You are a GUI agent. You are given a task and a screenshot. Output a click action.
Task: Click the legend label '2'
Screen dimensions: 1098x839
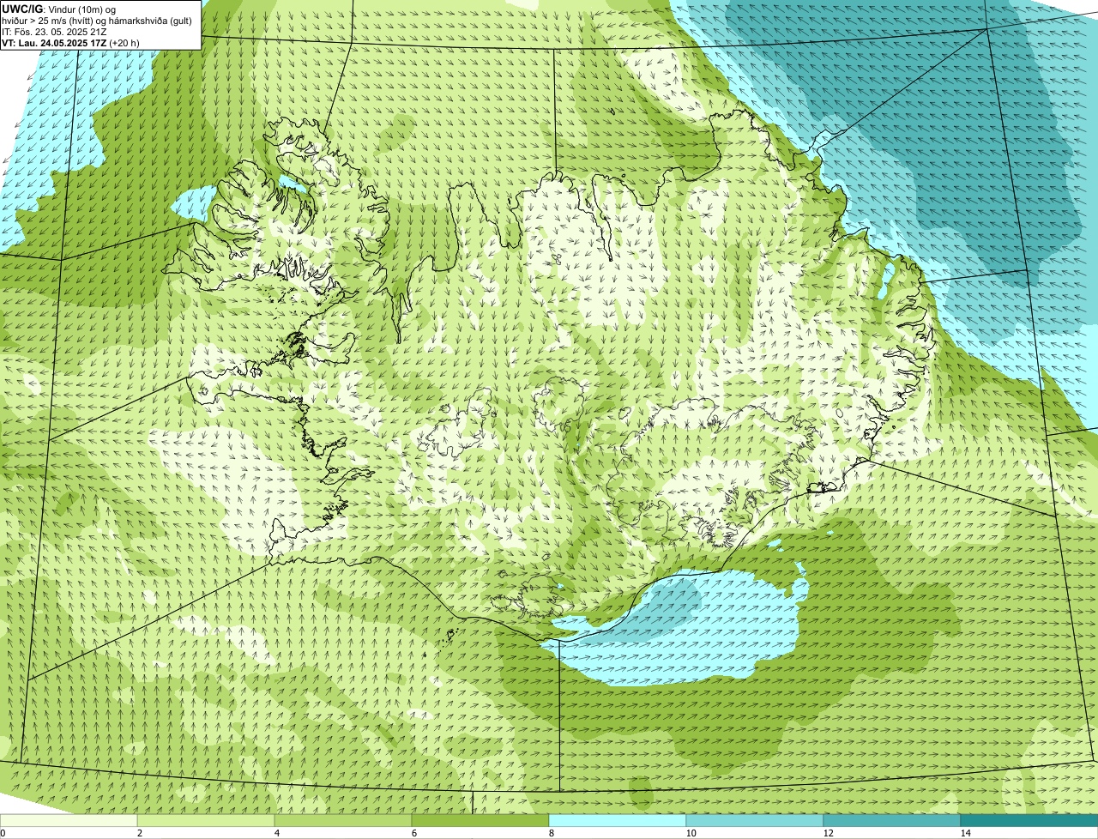coord(139,833)
